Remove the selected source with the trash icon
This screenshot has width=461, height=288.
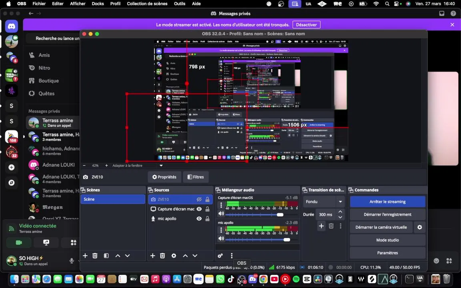(162, 256)
